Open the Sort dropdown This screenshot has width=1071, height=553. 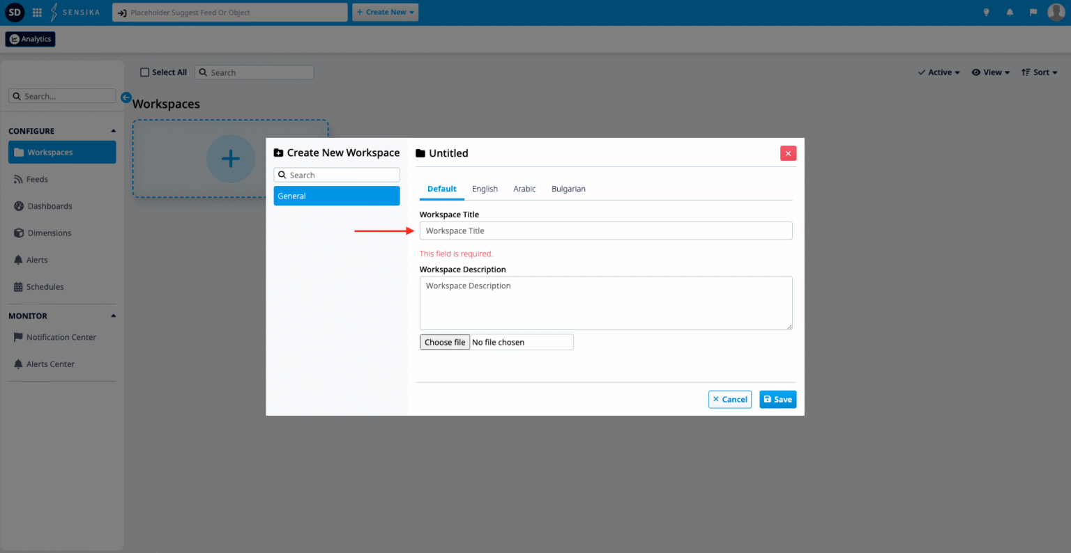pyautogui.click(x=1040, y=72)
